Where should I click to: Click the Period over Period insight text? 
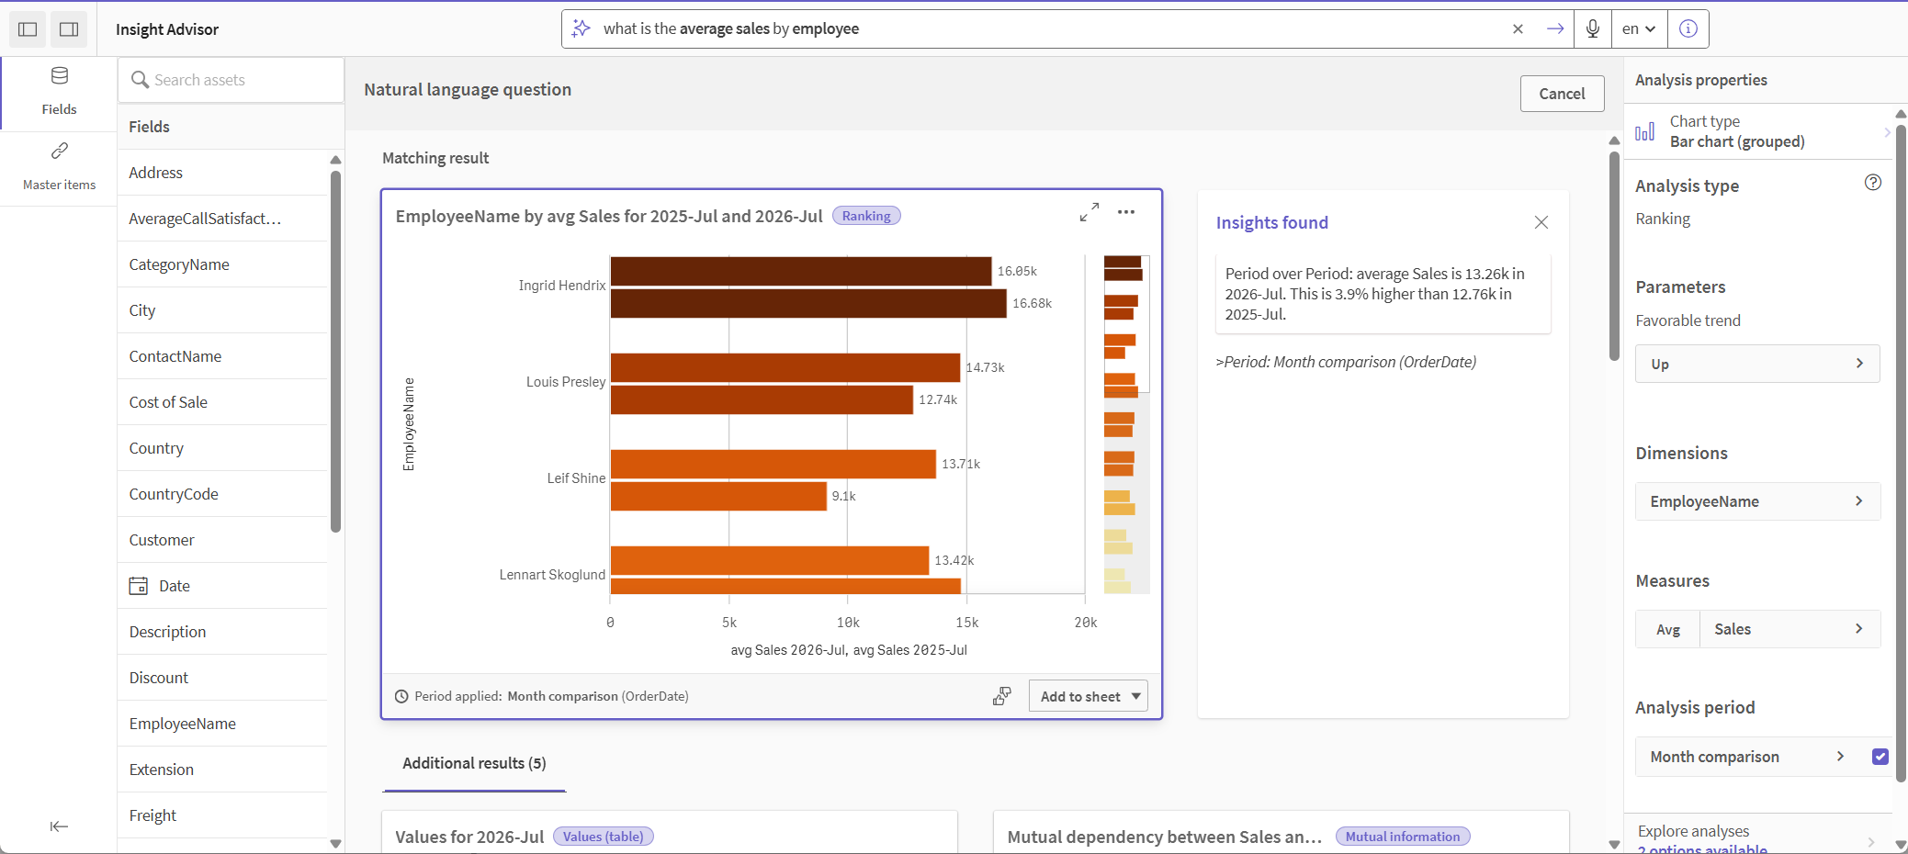pos(1375,294)
